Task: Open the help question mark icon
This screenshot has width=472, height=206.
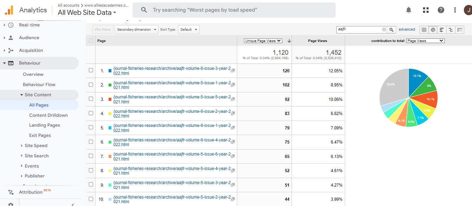Action: coord(441,10)
